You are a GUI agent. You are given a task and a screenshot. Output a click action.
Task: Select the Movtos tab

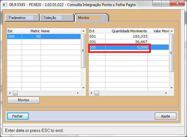click(x=92, y=18)
